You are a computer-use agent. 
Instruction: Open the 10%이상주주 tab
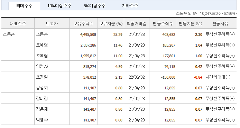point(59,6)
